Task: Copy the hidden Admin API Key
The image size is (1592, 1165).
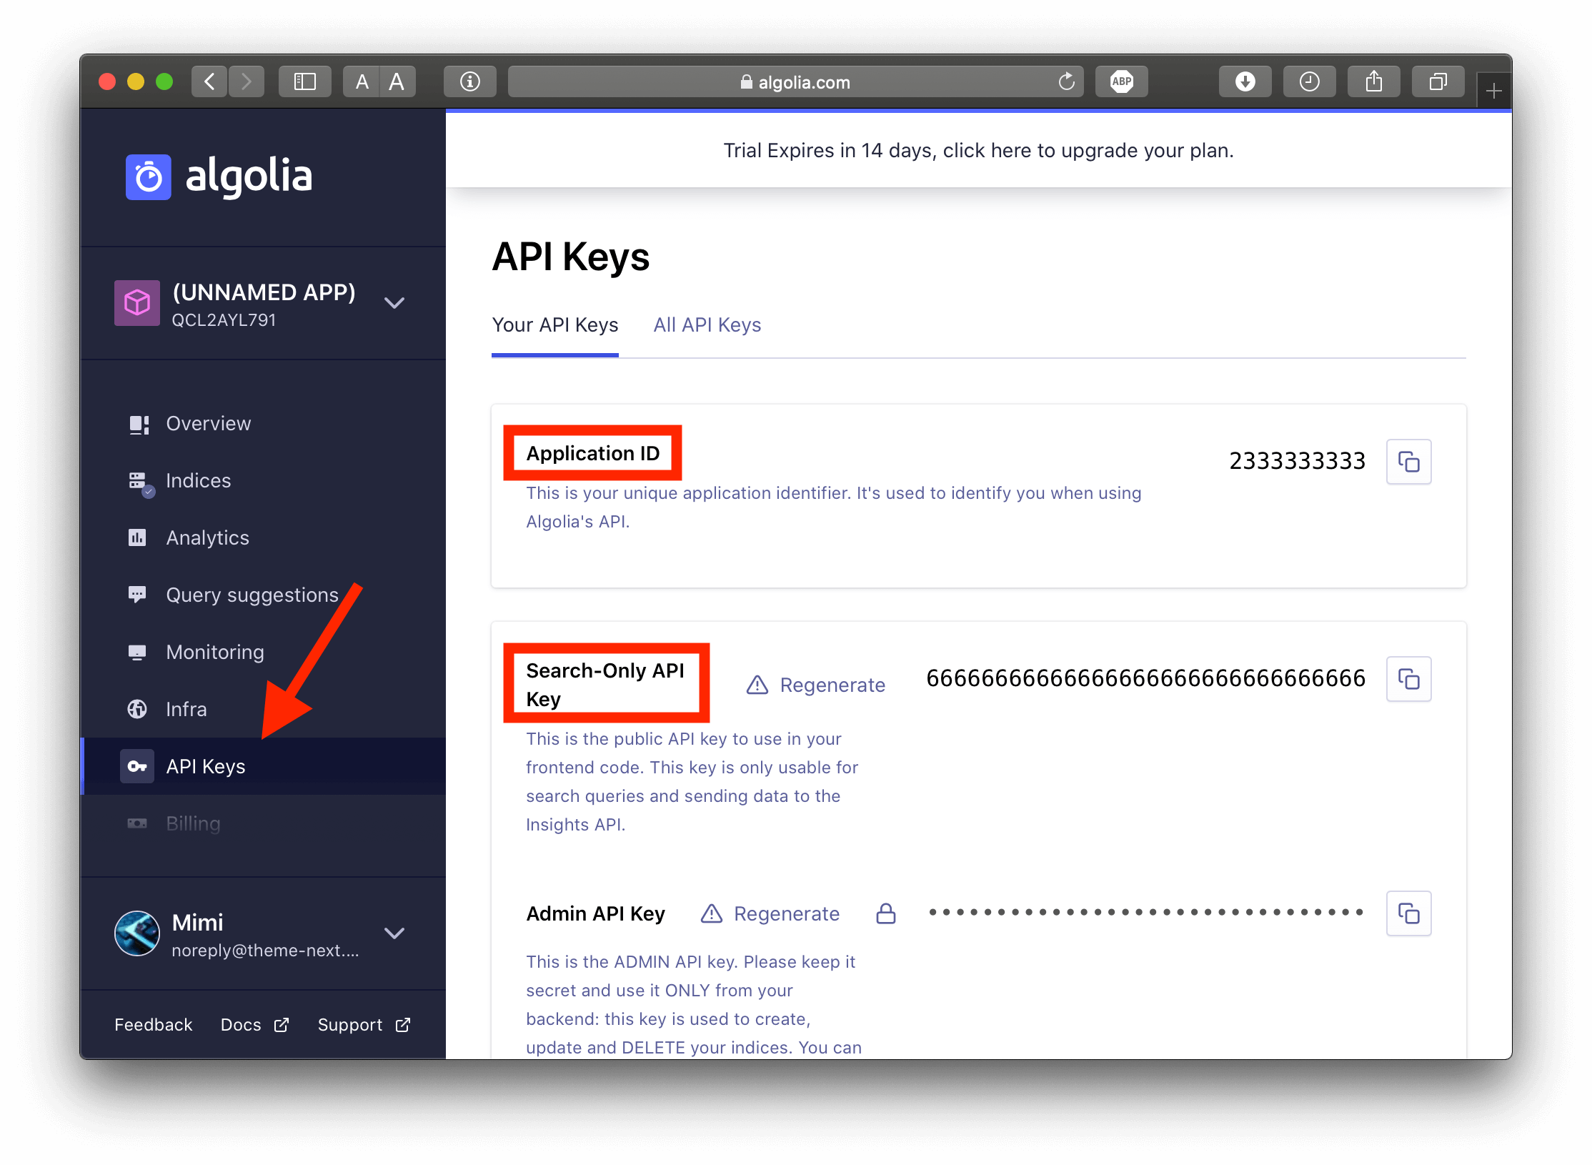Action: click(x=1408, y=913)
